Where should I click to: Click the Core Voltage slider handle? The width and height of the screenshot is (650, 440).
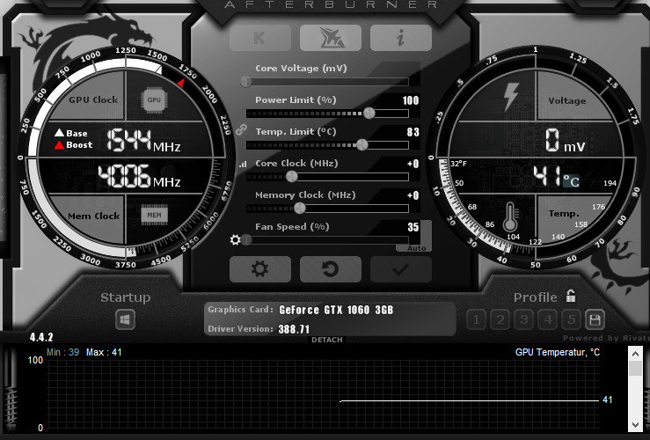(246, 81)
